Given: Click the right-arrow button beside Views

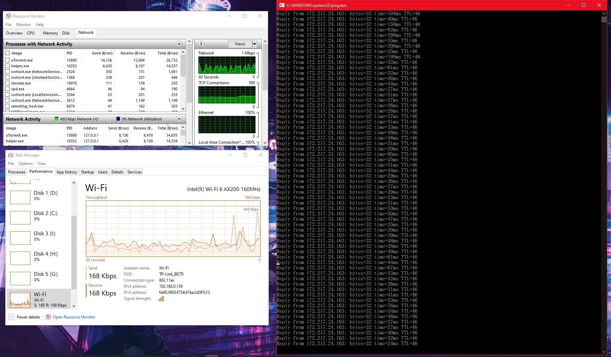Looking at the screenshot, I should coord(201,44).
